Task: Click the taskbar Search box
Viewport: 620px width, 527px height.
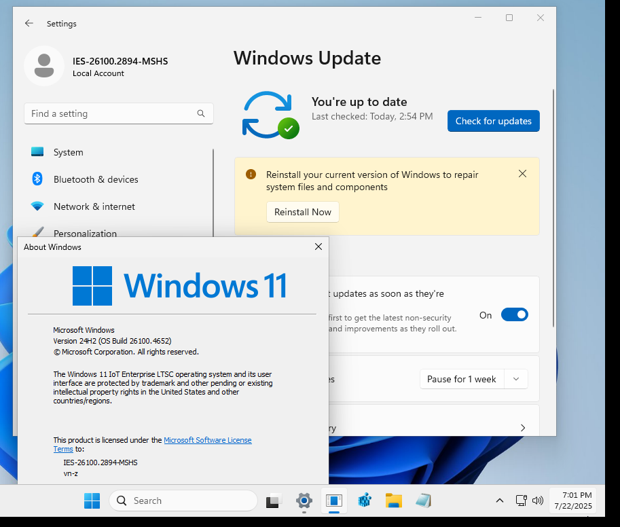Action: 183,501
